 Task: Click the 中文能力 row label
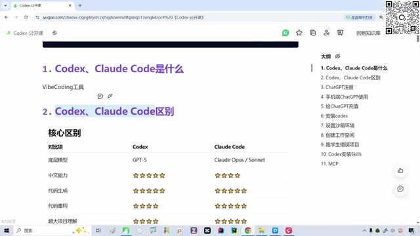coord(58,175)
